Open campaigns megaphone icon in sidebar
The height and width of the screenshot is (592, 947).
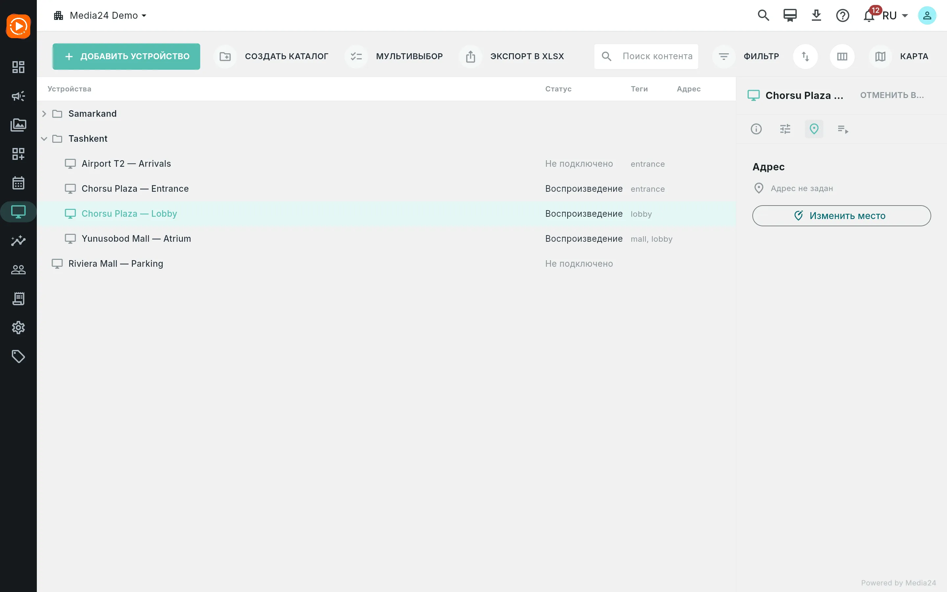[x=18, y=96]
